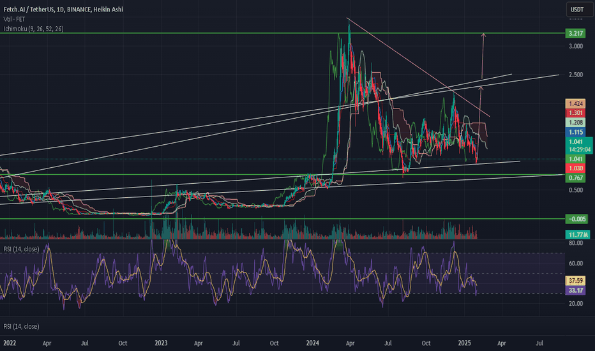Select the 2.500 price axis label
This screenshot has height=351, width=595.
tap(576, 75)
